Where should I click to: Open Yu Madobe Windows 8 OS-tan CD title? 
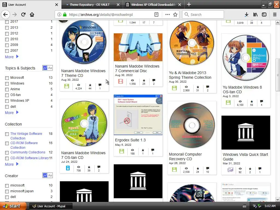(x=242, y=89)
